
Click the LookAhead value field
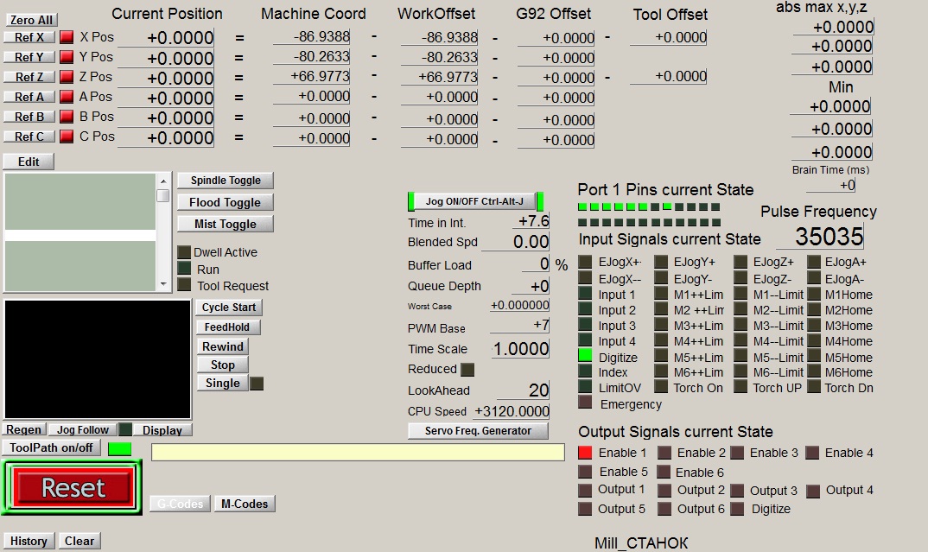[x=523, y=390]
